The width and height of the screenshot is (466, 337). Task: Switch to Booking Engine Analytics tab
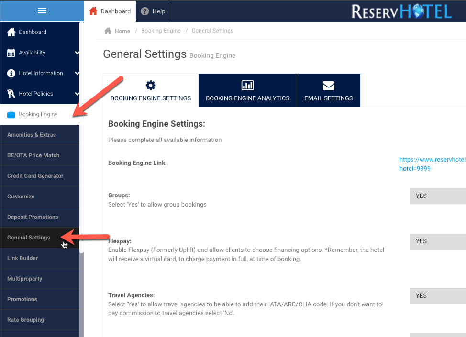coord(247,90)
